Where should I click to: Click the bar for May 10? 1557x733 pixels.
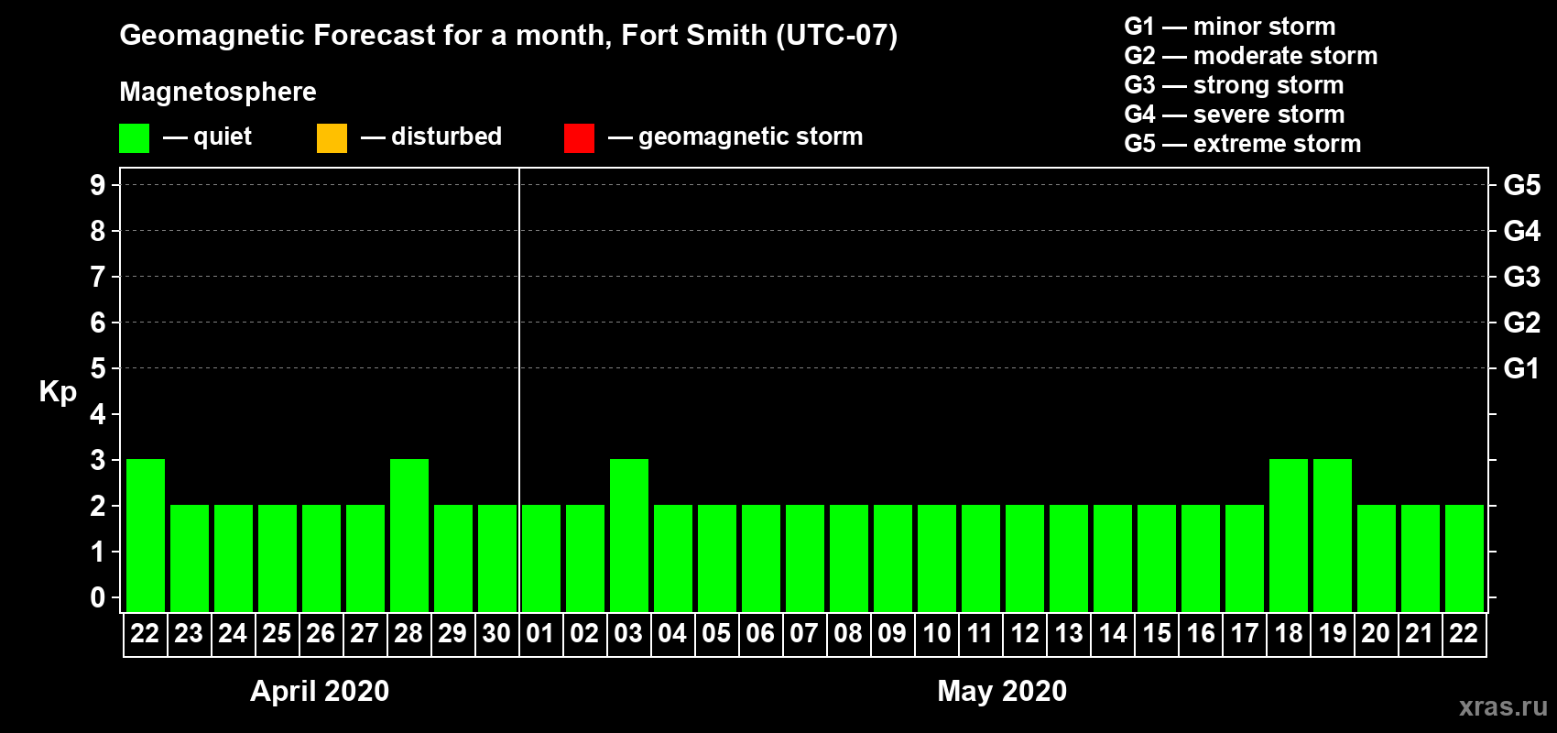tap(937, 558)
